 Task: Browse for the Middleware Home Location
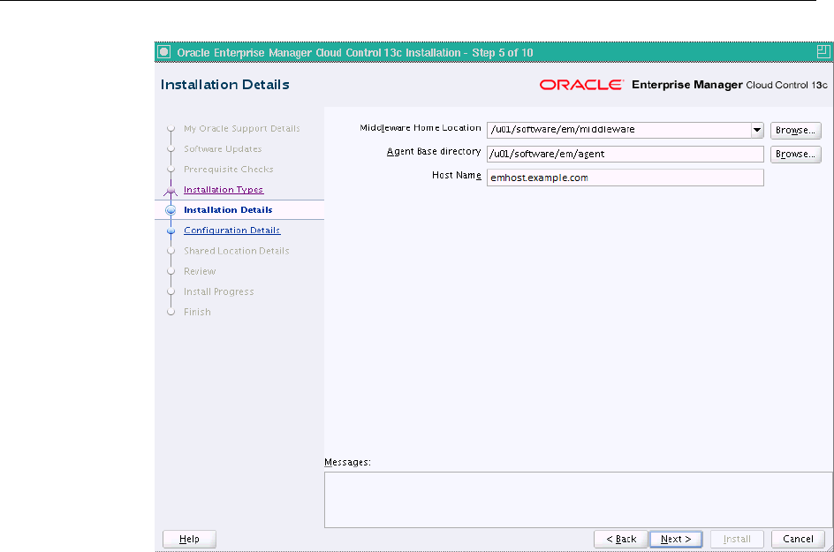[795, 131]
